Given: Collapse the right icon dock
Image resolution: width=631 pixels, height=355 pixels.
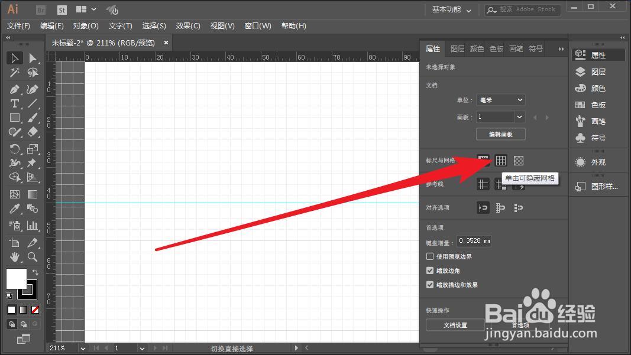Looking at the screenshot, I should click(x=623, y=37).
